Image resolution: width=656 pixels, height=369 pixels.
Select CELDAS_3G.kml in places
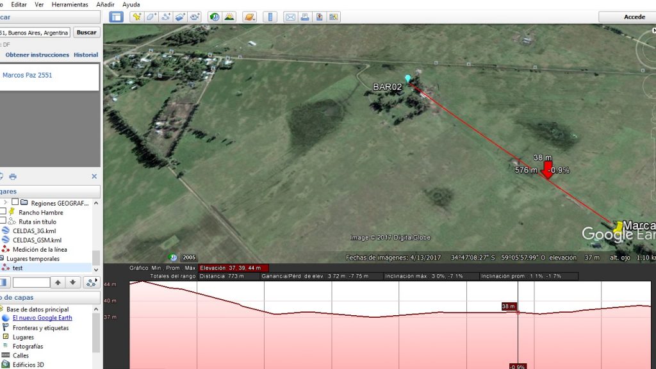[34, 231]
